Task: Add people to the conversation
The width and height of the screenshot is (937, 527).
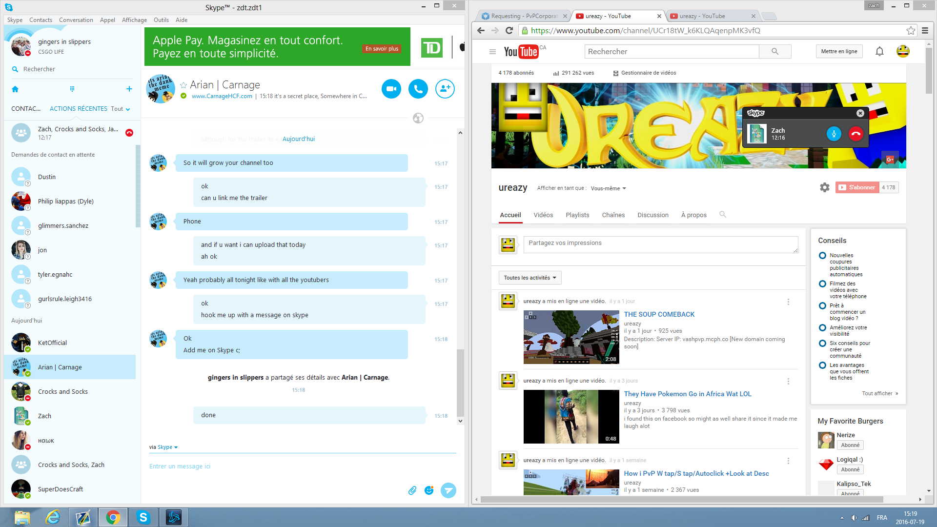Action: (x=445, y=89)
